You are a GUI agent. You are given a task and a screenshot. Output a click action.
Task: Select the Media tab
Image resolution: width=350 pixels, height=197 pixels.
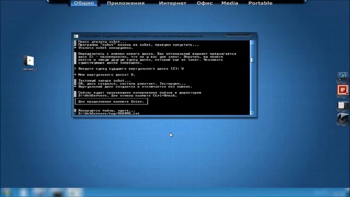[230, 3]
